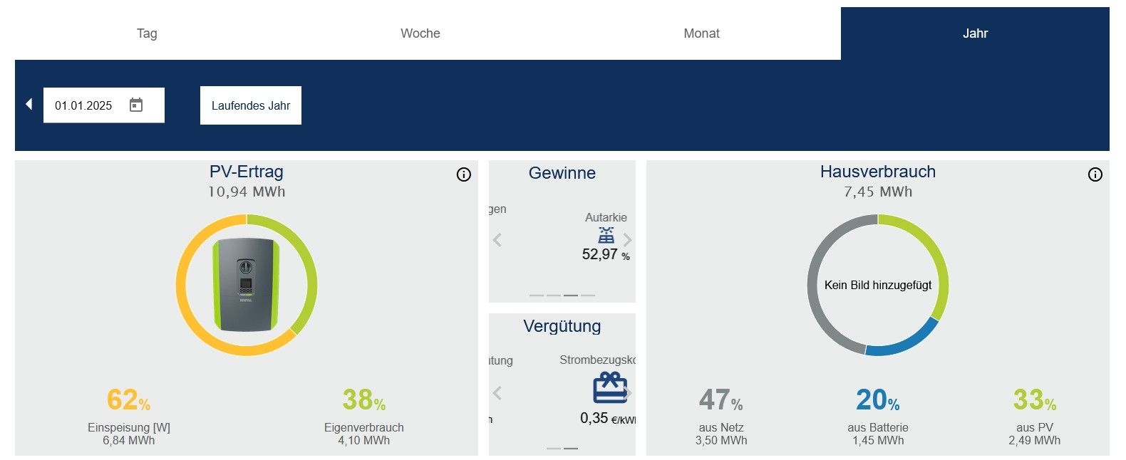
Task: Select the third carousel dot in Gewinne
Action: (x=569, y=294)
